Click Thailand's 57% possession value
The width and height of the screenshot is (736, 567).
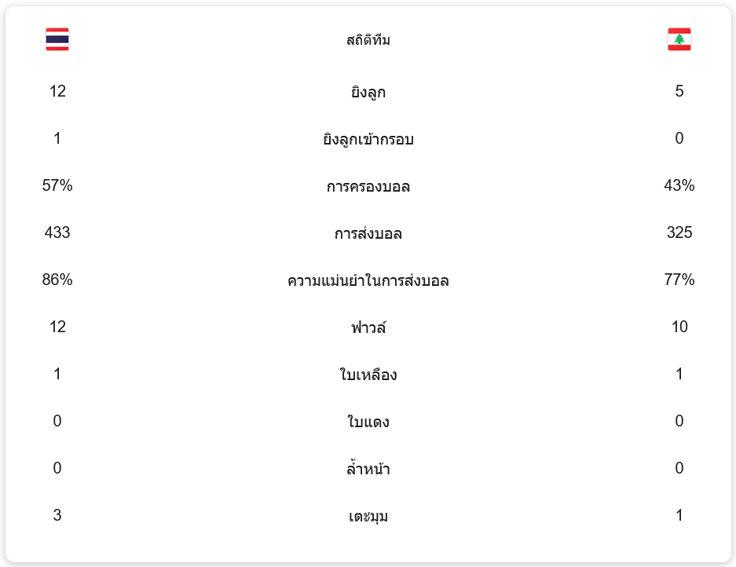click(57, 185)
